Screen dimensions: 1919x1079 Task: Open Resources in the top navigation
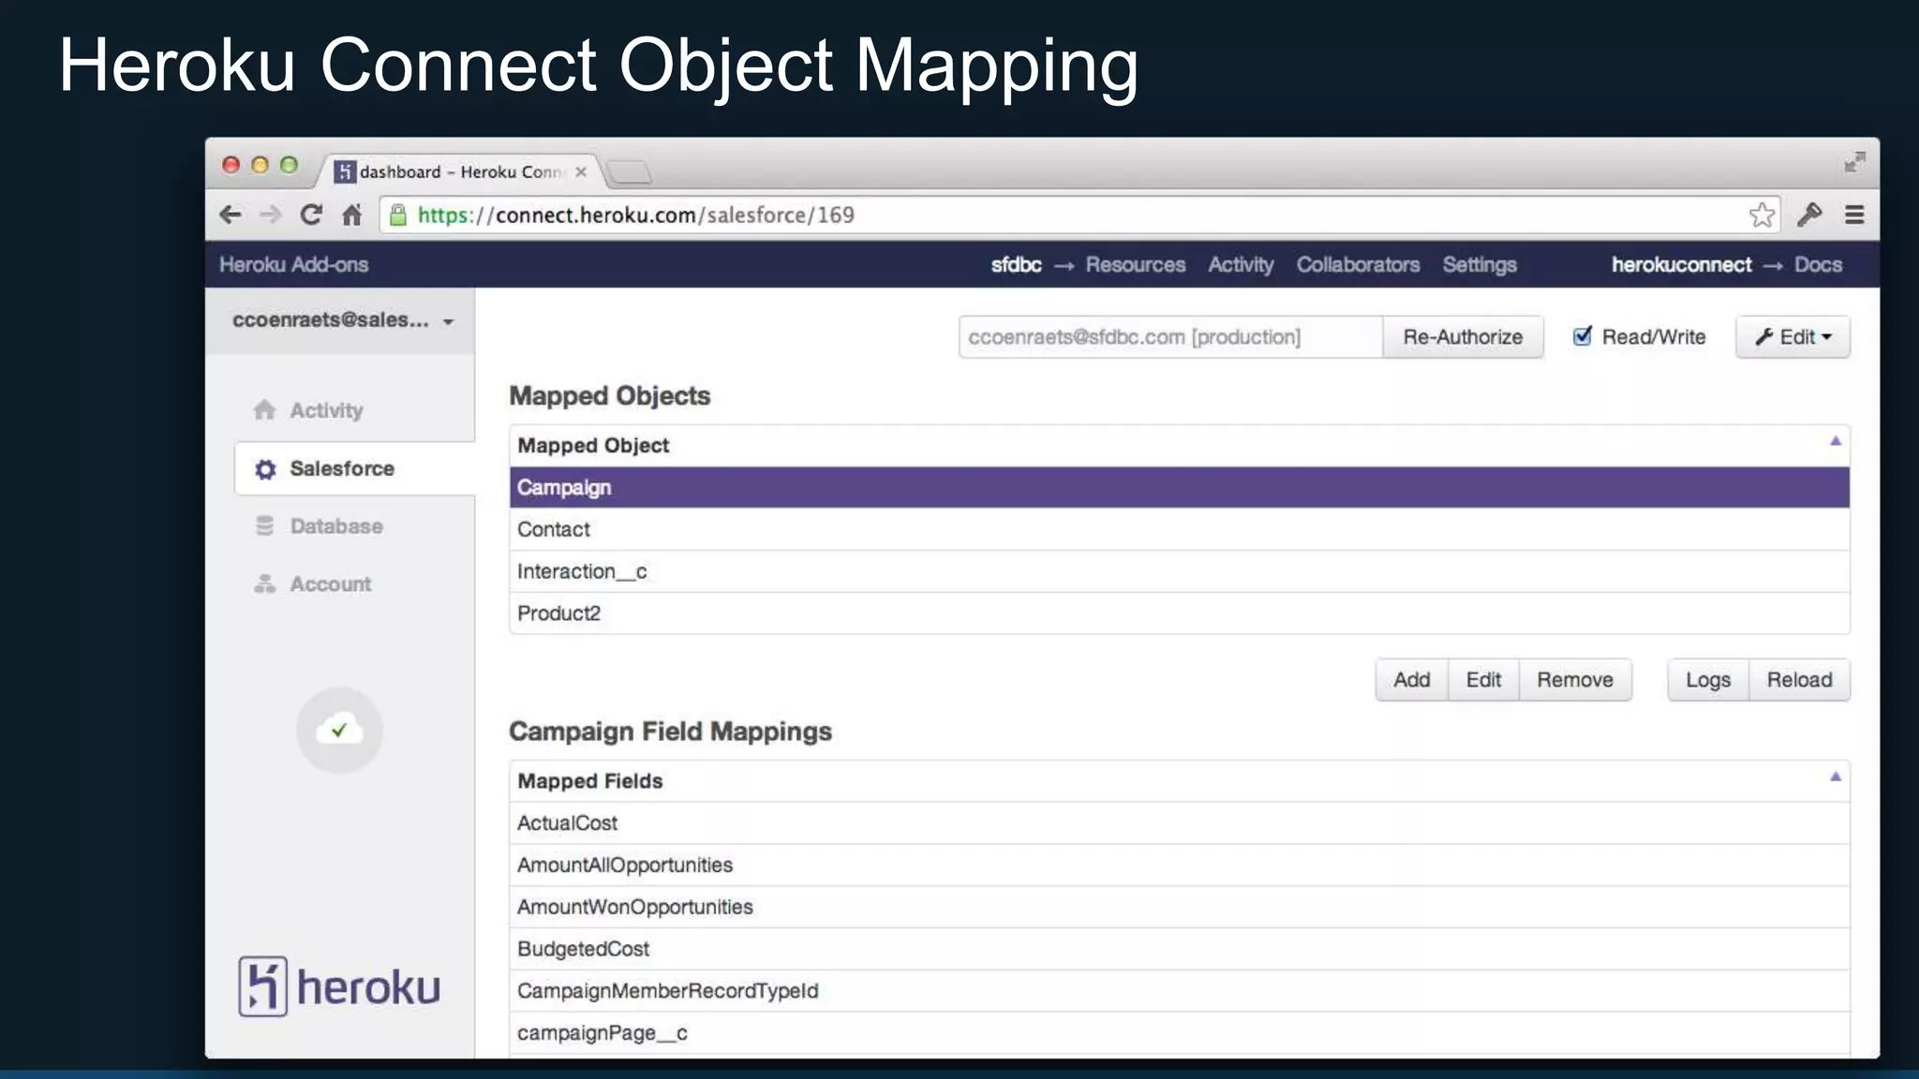[x=1136, y=265]
